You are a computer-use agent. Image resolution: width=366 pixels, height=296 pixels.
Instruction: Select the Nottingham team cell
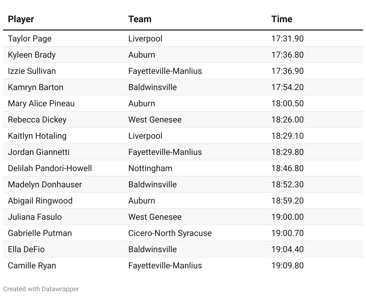pyautogui.click(x=150, y=168)
